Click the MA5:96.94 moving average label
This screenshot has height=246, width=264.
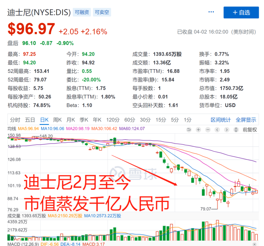pyautogui.click(x=28, y=129)
